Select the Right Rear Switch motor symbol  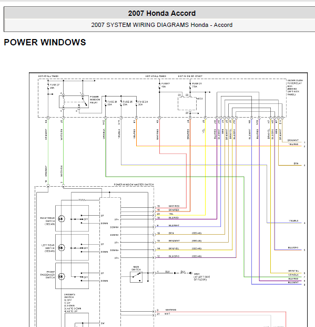(61, 219)
